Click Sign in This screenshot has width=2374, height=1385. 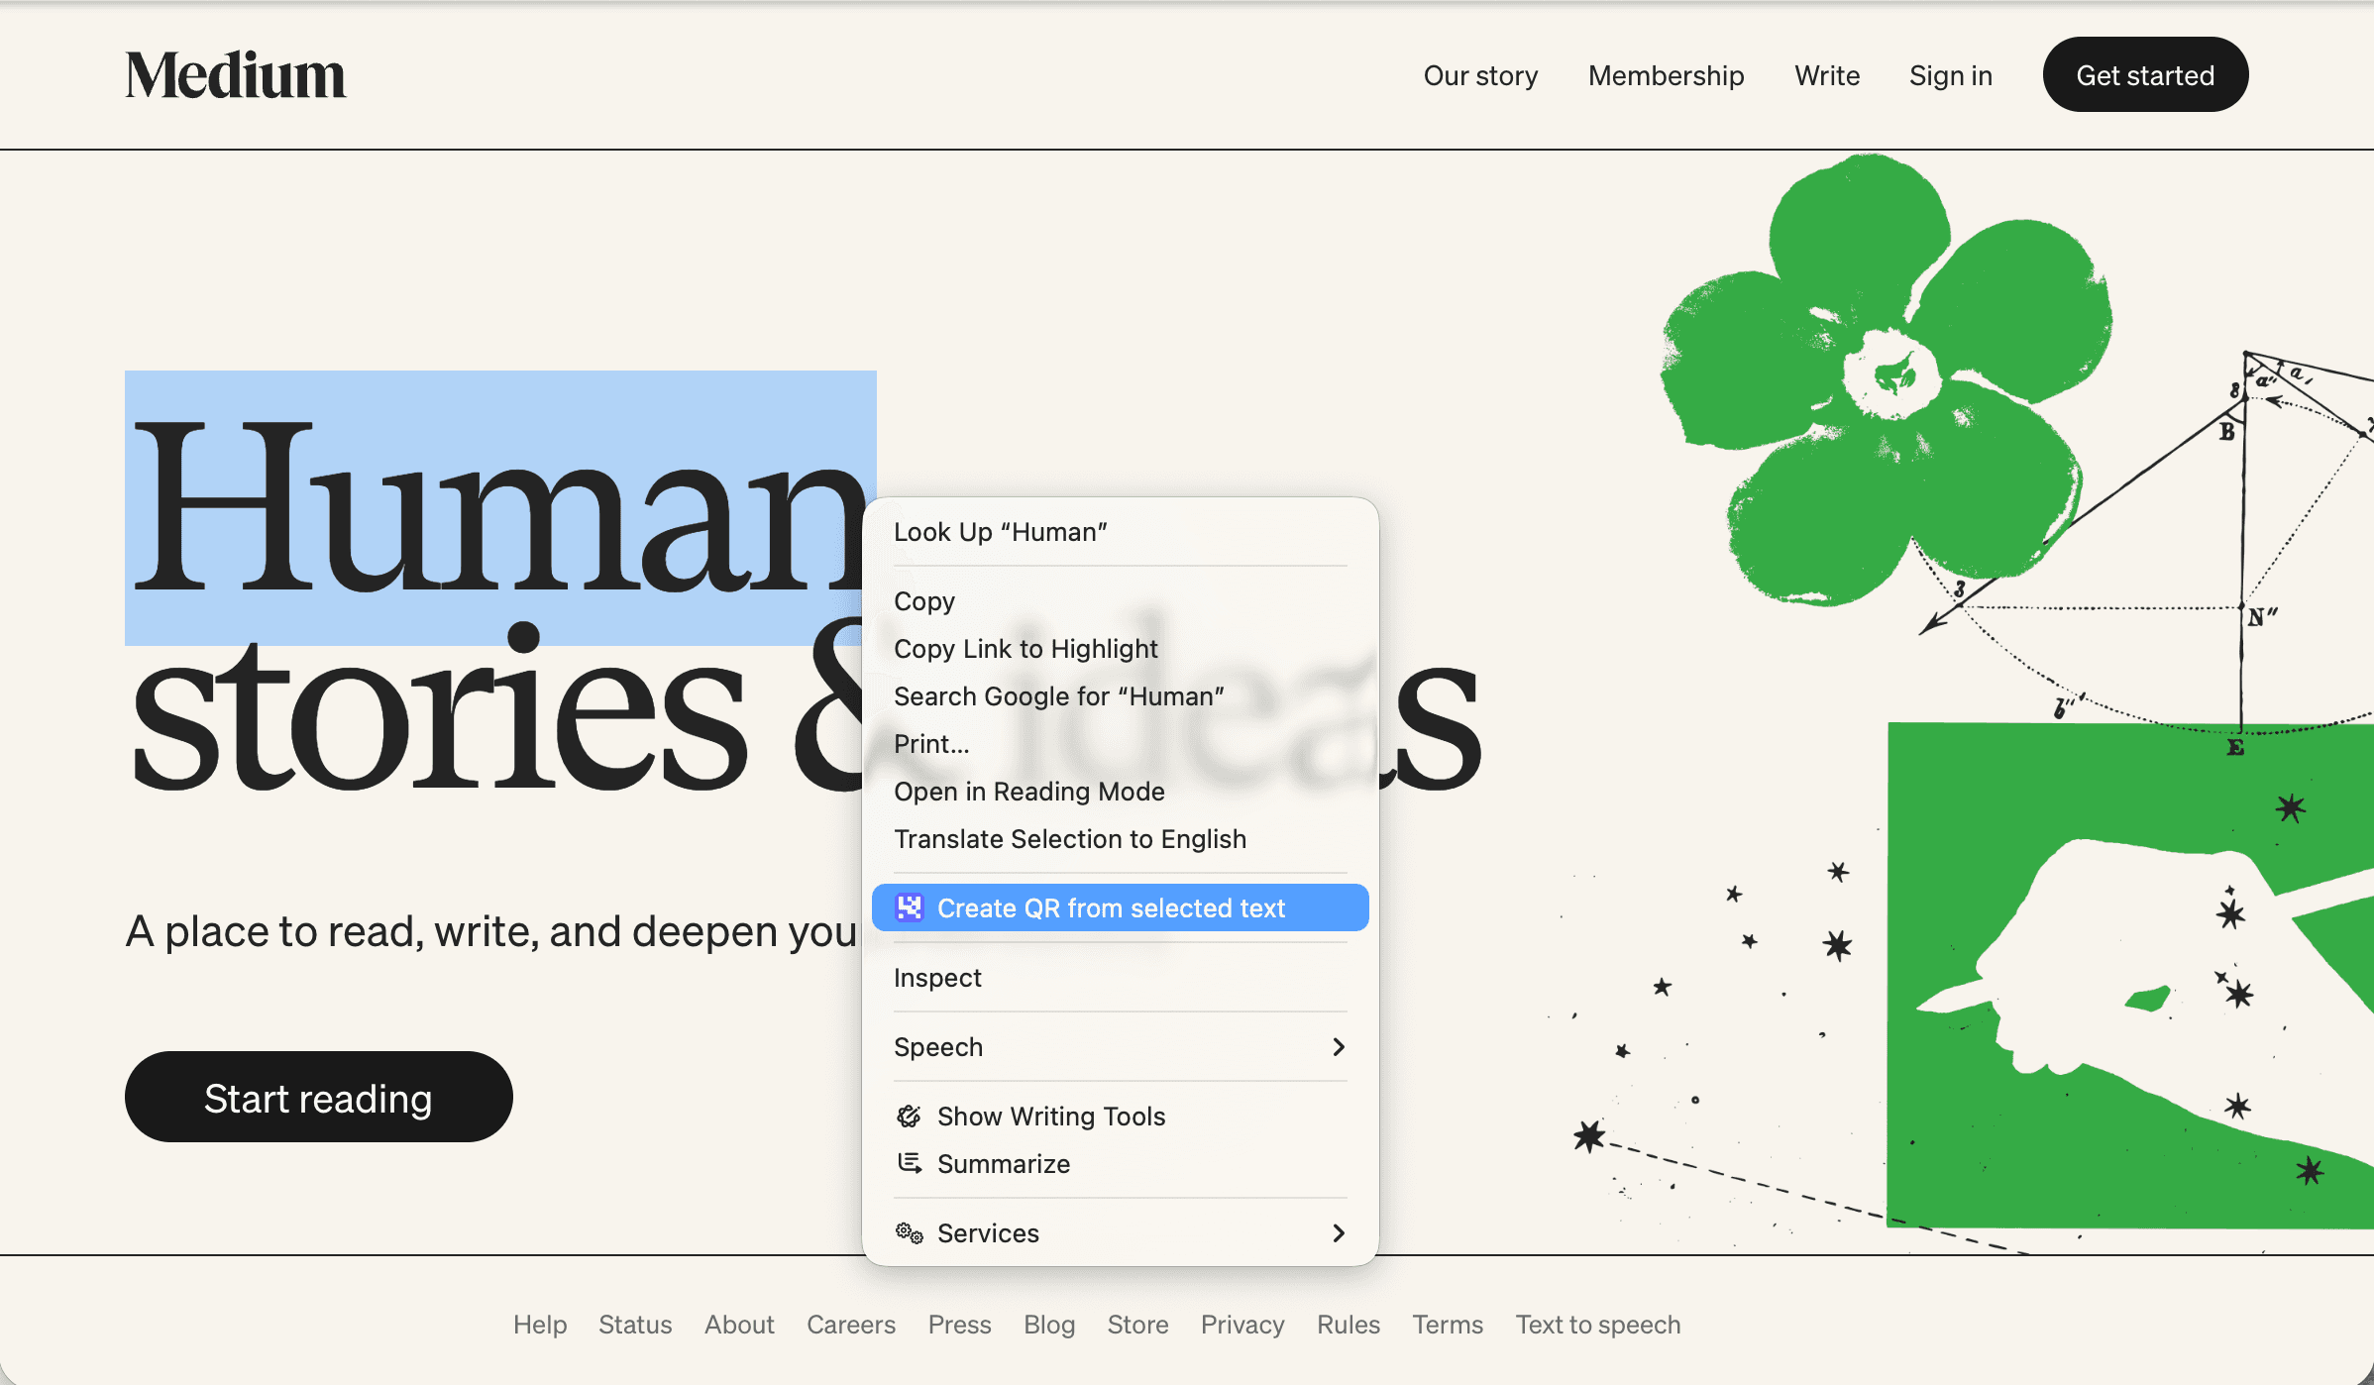point(1950,75)
